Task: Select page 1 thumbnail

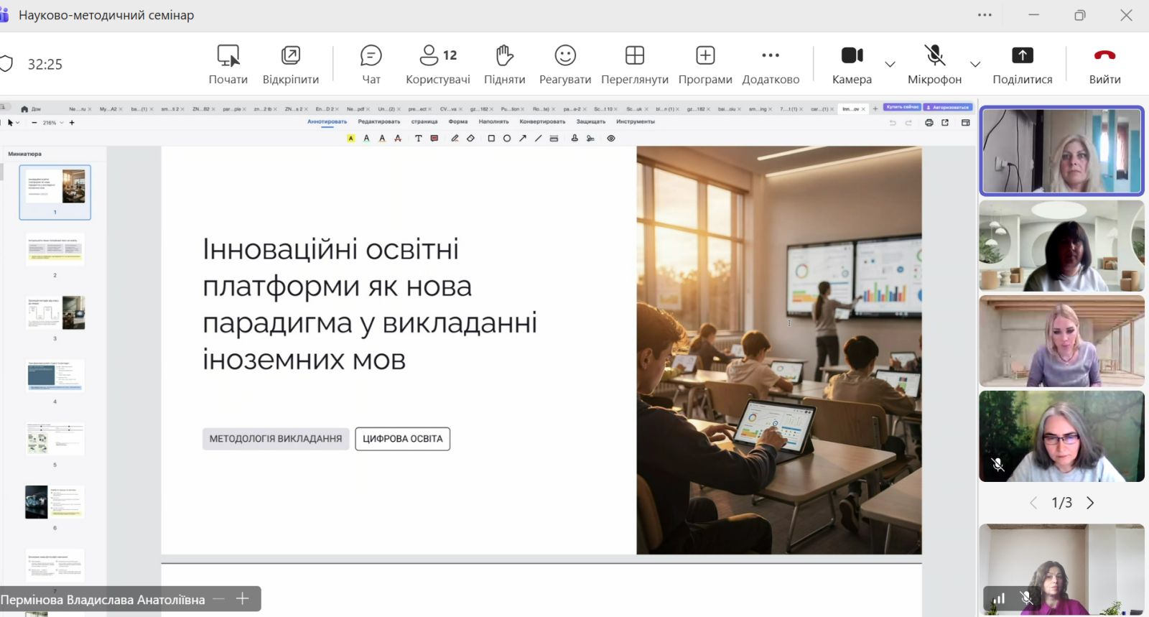Action: (x=55, y=192)
